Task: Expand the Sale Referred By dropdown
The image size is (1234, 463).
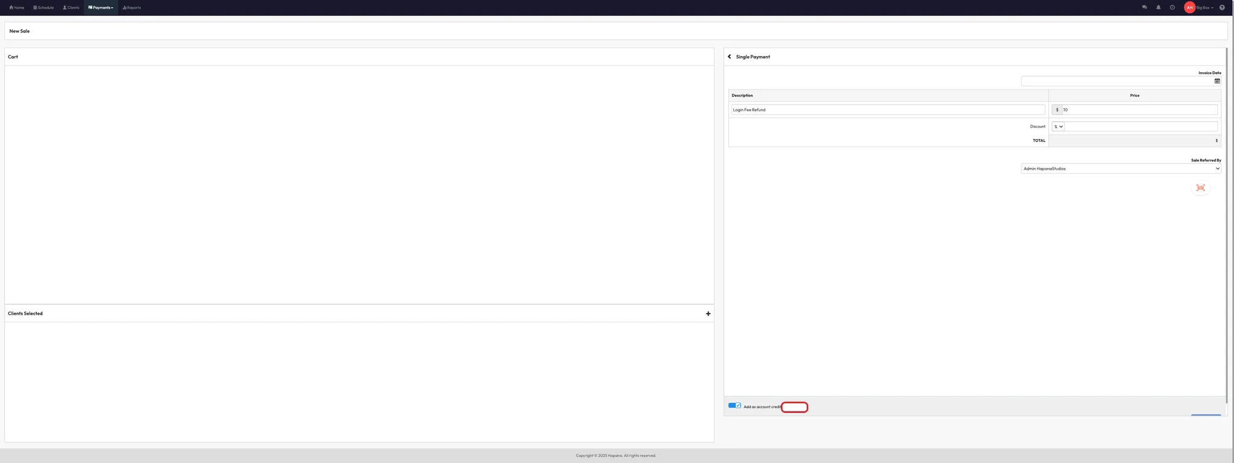Action: pos(1121,169)
